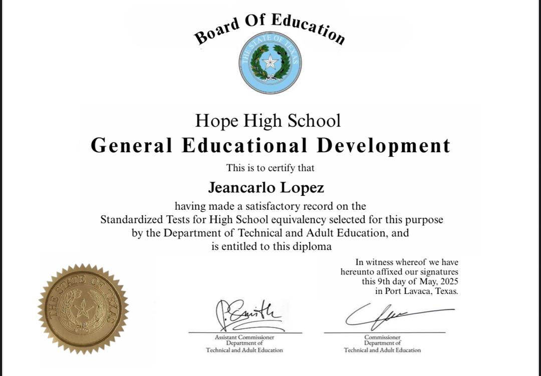Click the "Standardized Tests for High School" line
541x376 pixels.
[x=272, y=219]
